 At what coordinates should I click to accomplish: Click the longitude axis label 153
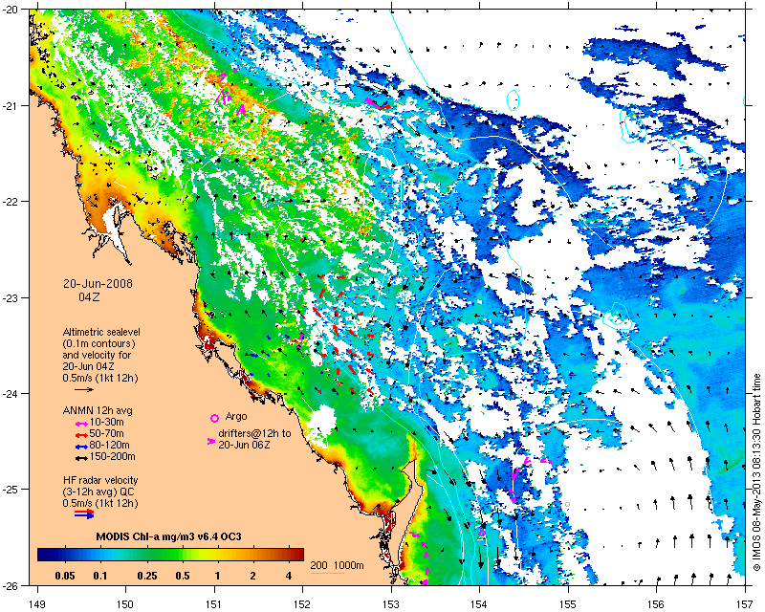pyautogui.click(x=391, y=604)
